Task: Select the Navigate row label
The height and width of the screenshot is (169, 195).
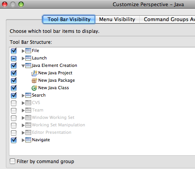Action: [41, 140]
